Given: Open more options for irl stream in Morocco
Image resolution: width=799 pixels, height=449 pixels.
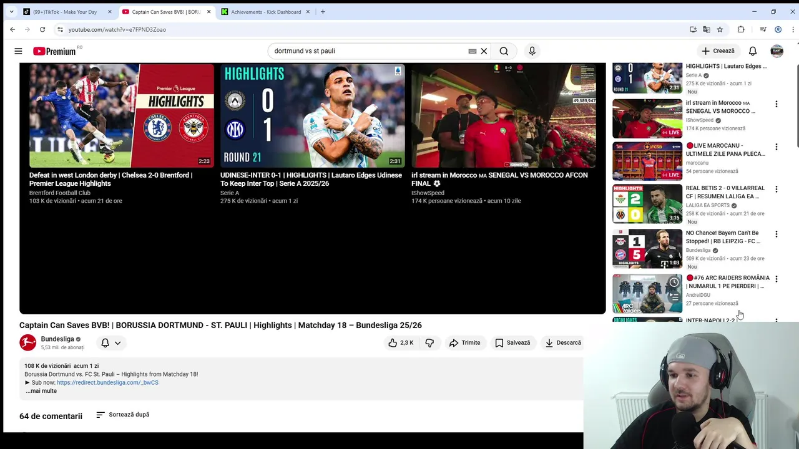Looking at the screenshot, I should click(777, 104).
